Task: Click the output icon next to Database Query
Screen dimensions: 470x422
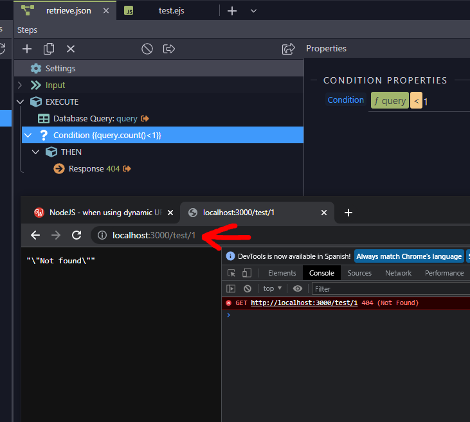Action: tap(145, 119)
